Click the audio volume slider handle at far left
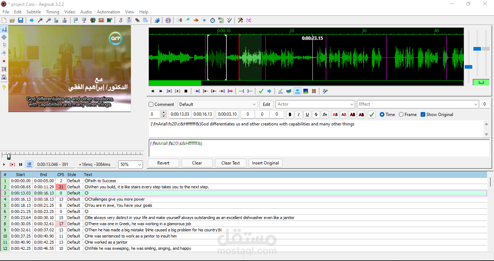Viewport: 494px width, 261px height. 468,67
